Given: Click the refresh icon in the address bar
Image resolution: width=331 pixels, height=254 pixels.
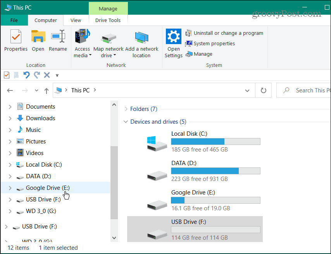Looking at the screenshot, I should pyautogui.click(x=263, y=90).
